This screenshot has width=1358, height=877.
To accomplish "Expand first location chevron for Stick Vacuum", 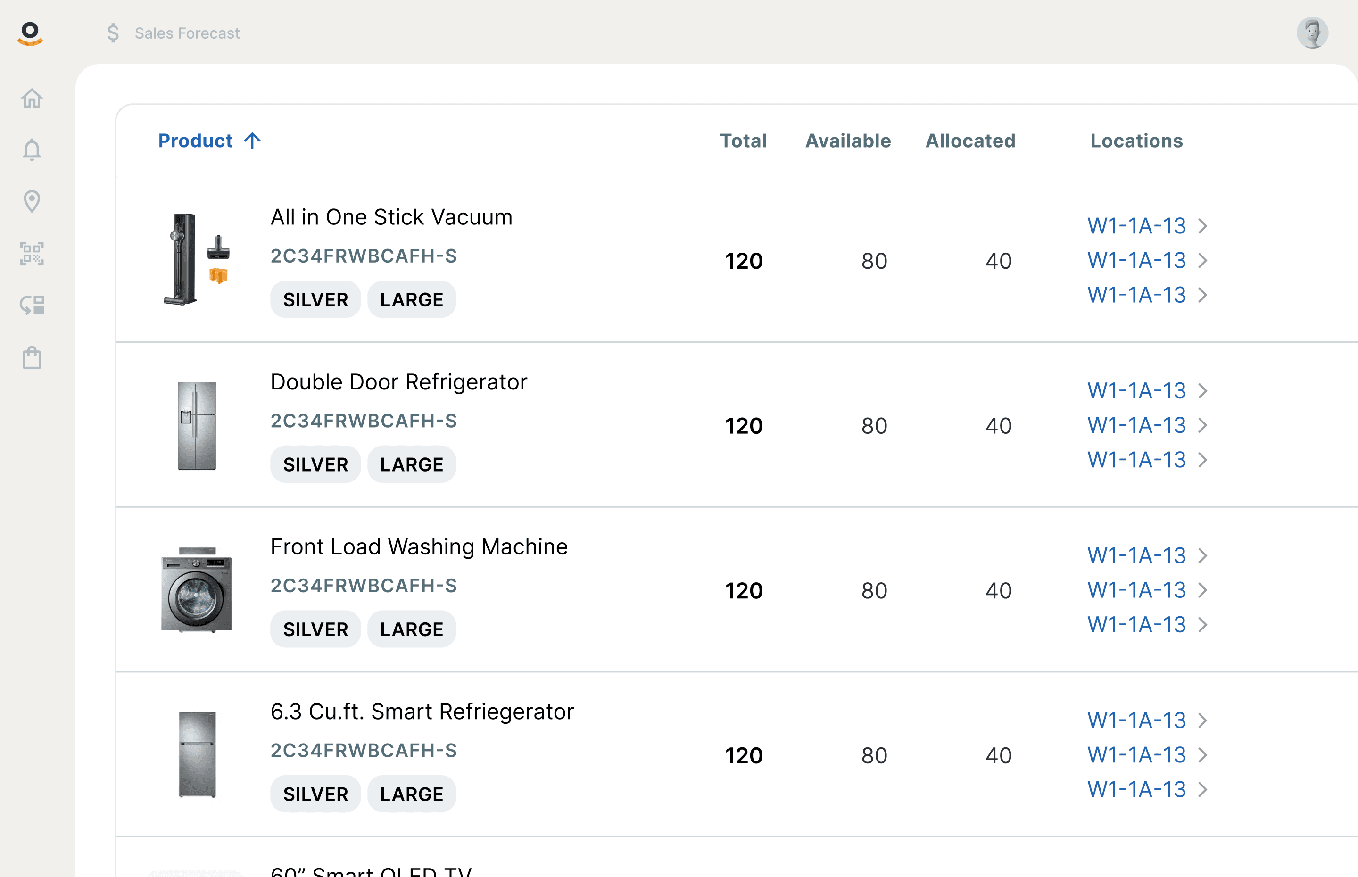I will [1202, 226].
